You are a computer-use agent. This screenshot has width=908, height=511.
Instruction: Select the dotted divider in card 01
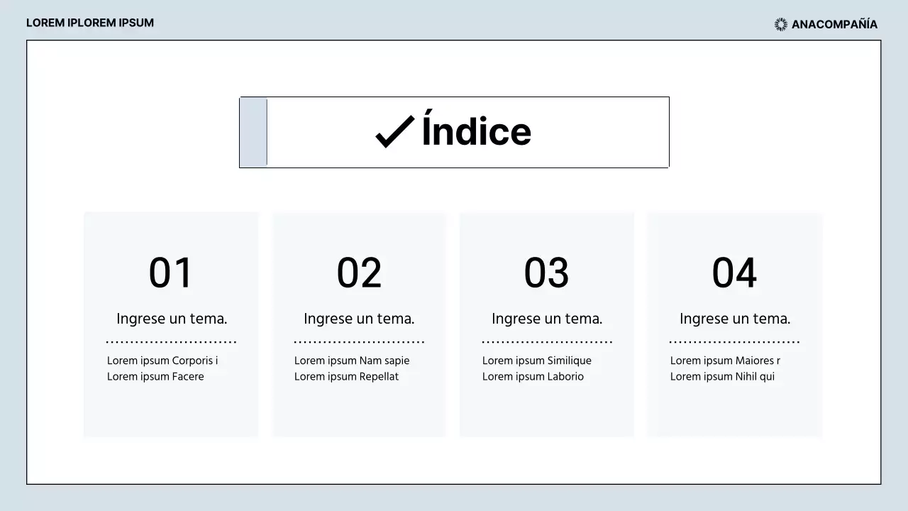[x=171, y=342]
